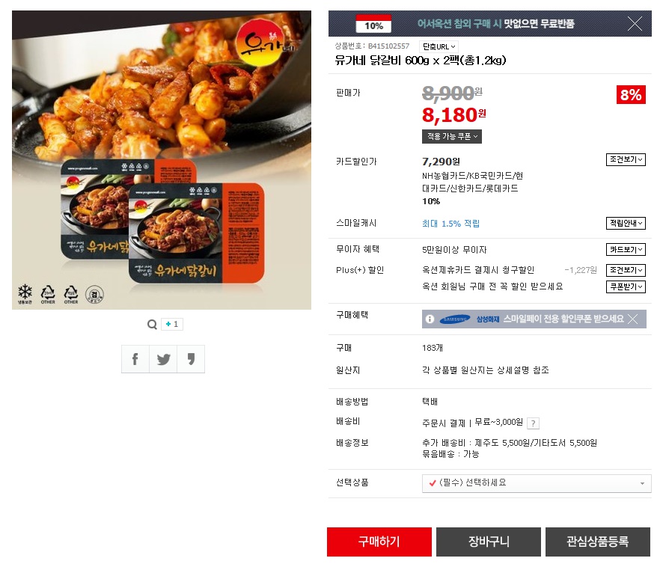This screenshot has height=573, width=666.
Task: Click the 쿠폰받기 coupon button
Action: point(626,287)
